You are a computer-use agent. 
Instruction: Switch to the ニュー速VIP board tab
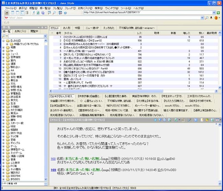92,28
